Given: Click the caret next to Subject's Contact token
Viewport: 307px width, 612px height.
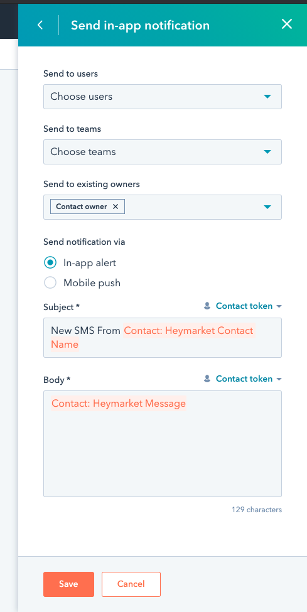Looking at the screenshot, I should 279,306.
